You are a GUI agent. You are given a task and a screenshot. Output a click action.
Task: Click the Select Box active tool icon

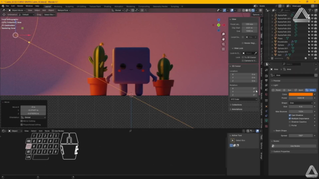(x=232, y=140)
